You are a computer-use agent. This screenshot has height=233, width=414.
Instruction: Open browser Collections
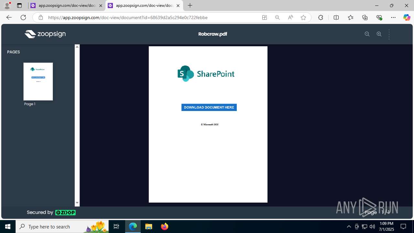click(x=365, y=17)
